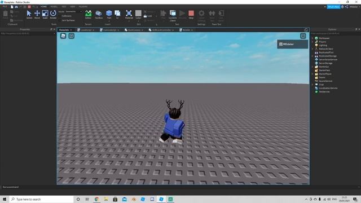Open the Roblox menu icon in viewport

coord(63,36)
